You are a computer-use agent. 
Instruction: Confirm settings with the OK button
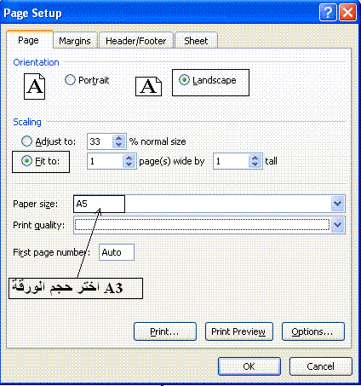pyautogui.click(x=249, y=366)
